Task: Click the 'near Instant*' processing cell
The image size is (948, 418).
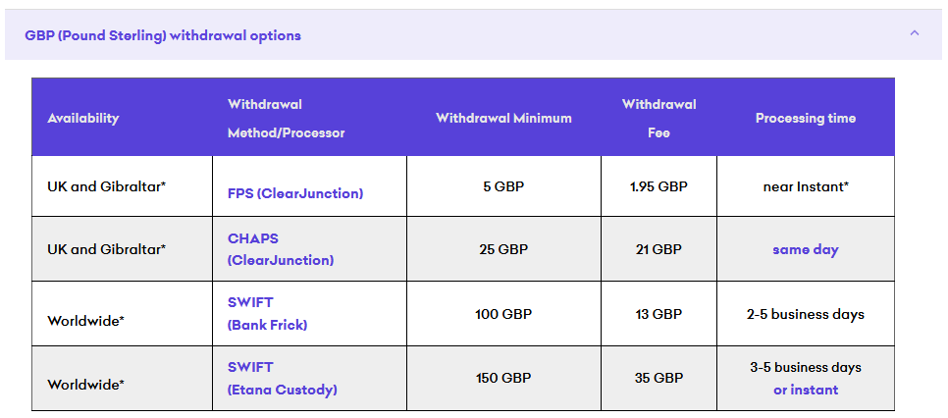Action: [x=806, y=186]
